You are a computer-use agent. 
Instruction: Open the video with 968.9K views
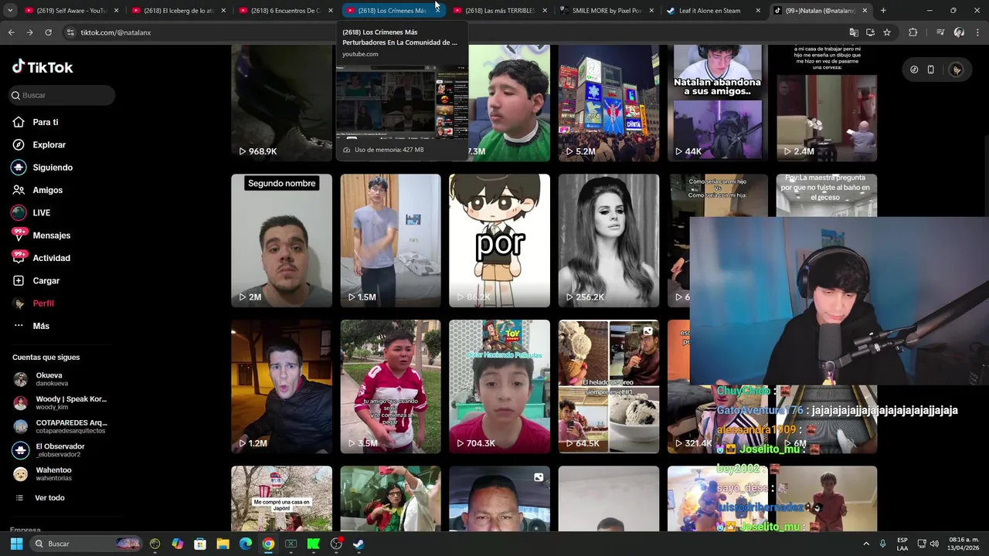point(281,103)
